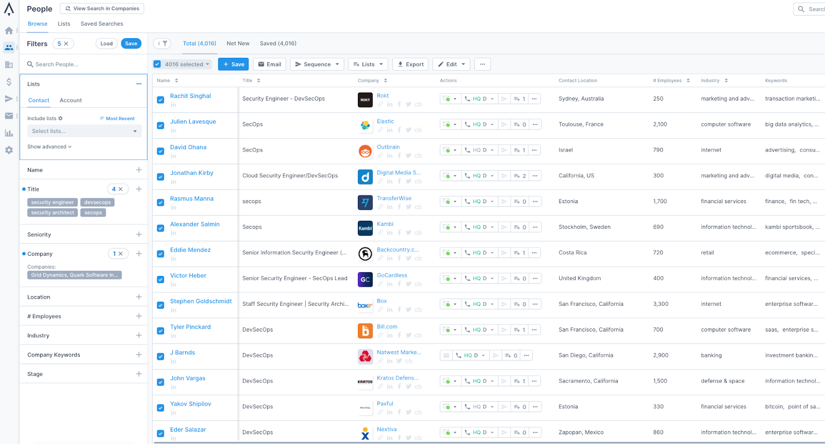The width and height of the screenshot is (825, 444).
Task: Click the Export button
Action: 410,64
